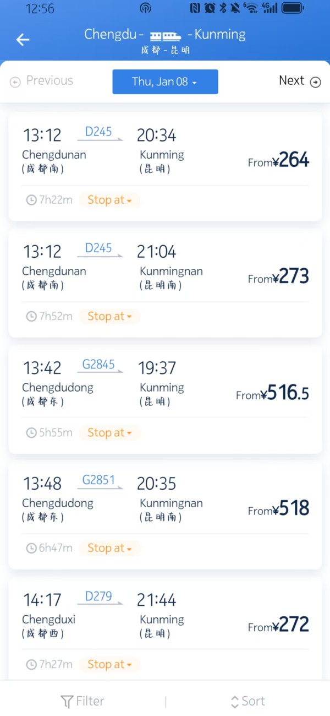The width and height of the screenshot is (330, 716).
Task: Expand Stop at for train G2845
Action: coord(109,433)
